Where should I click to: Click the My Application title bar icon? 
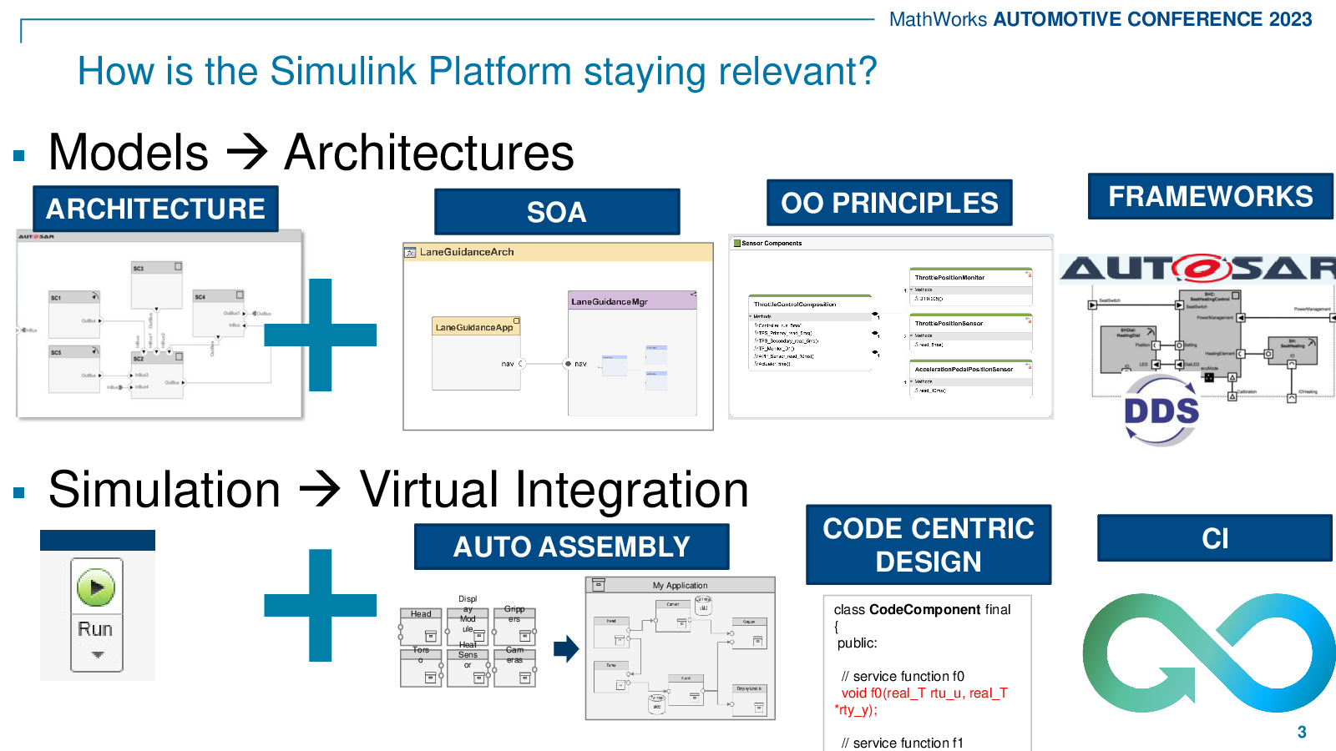(x=598, y=585)
